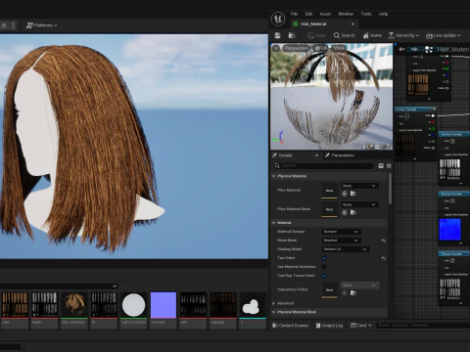Toggle the Use Material Attributes checkbox
The height and width of the screenshot is (352, 470).
click(x=324, y=267)
